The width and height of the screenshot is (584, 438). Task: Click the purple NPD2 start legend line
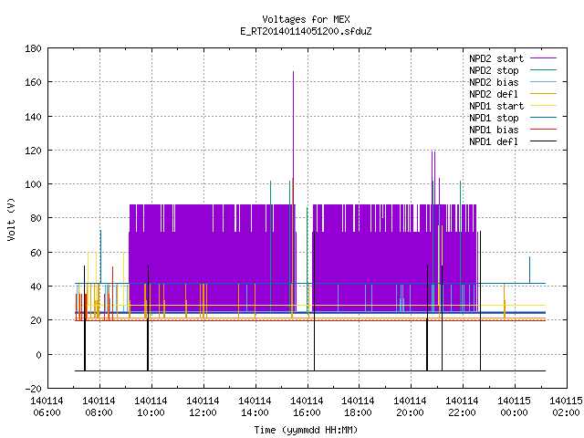pos(543,58)
